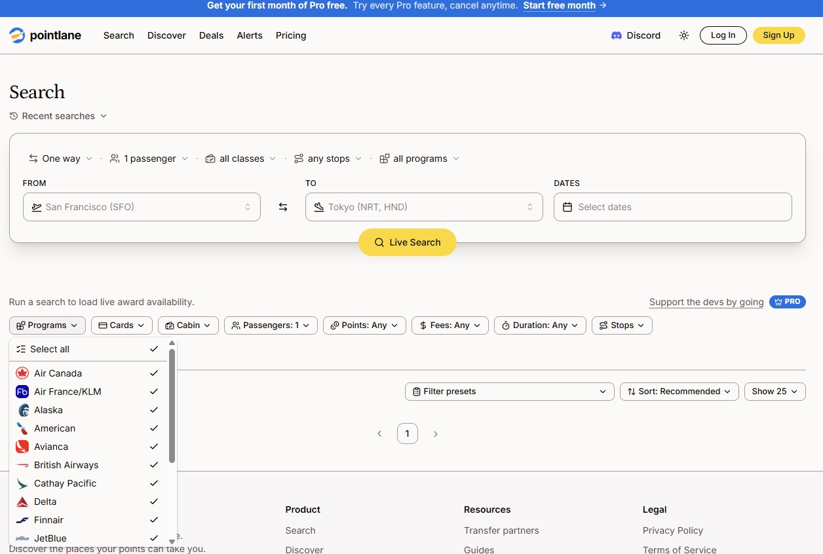Click the pointlane logo icon
The width and height of the screenshot is (823, 554).
click(x=17, y=35)
